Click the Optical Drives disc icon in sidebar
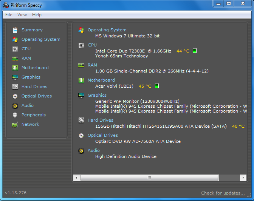This screenshot has width=254, height=201. tap(15, 96)
